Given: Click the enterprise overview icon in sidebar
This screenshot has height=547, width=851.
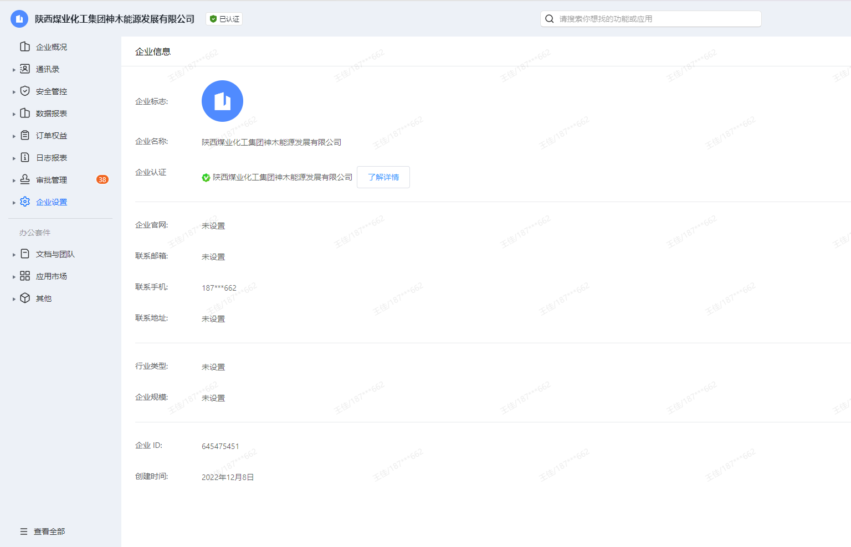Looking at the screenshot, I should click(25, 47).
